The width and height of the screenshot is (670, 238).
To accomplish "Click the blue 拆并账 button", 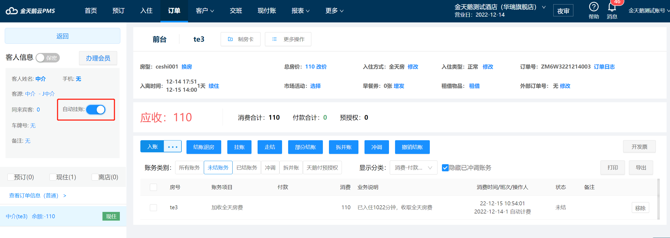I will point(344,147).
